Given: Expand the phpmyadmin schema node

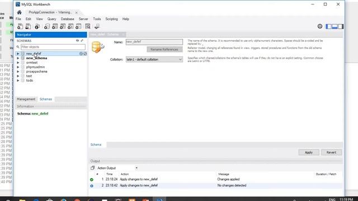Looking at the screenshot, I should point(18,67).
